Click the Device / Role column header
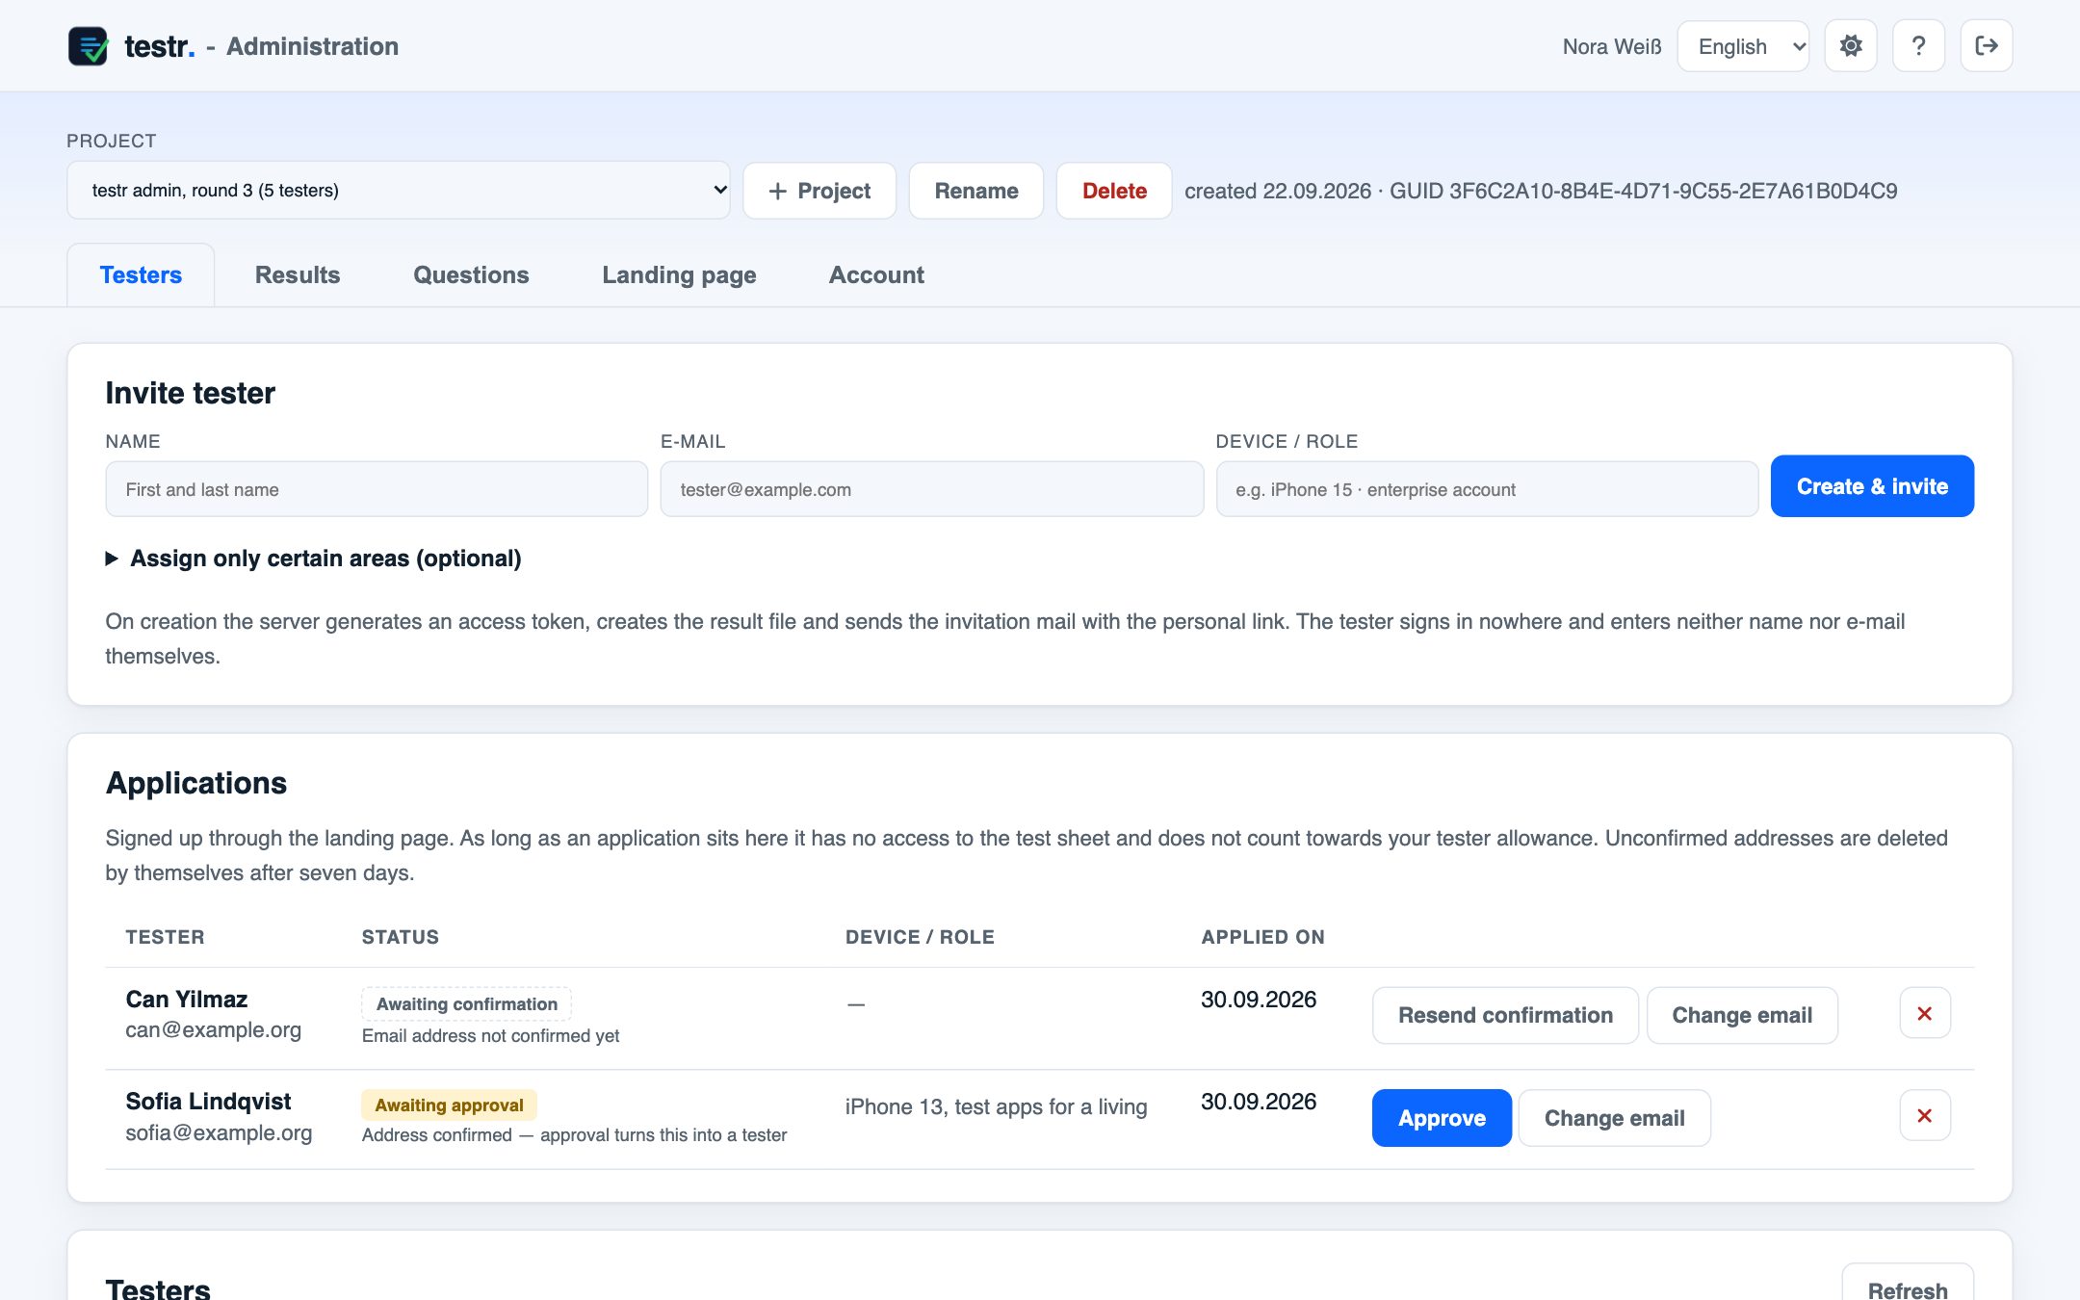This screenshot has width=2080, height=1300. [x=920, y=937]
